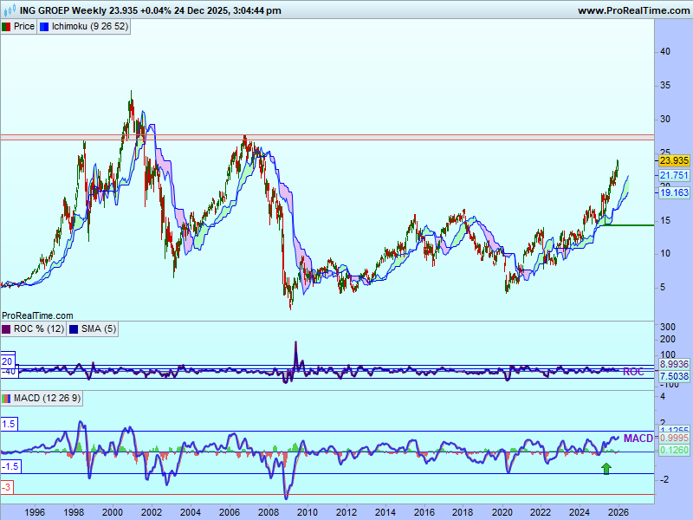This screenshot has height=520, width=693.
Task: Click the 20 level label in ROC panel
Action: pos(7,361)
